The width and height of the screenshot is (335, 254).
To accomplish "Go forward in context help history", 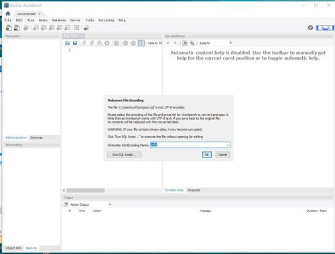I will [x=176, y=43].
